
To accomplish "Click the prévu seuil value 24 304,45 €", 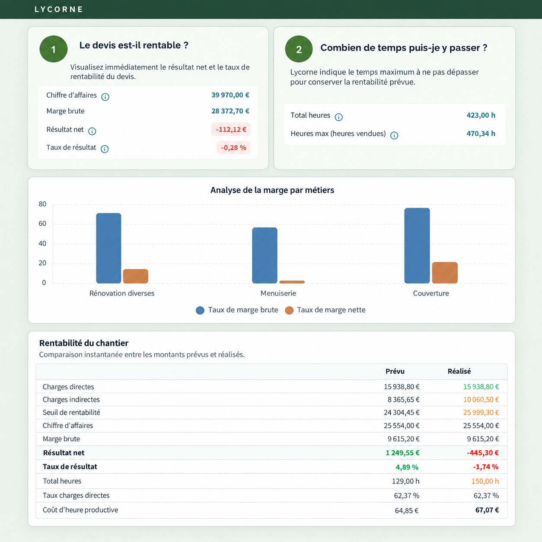I will [402, 413].
